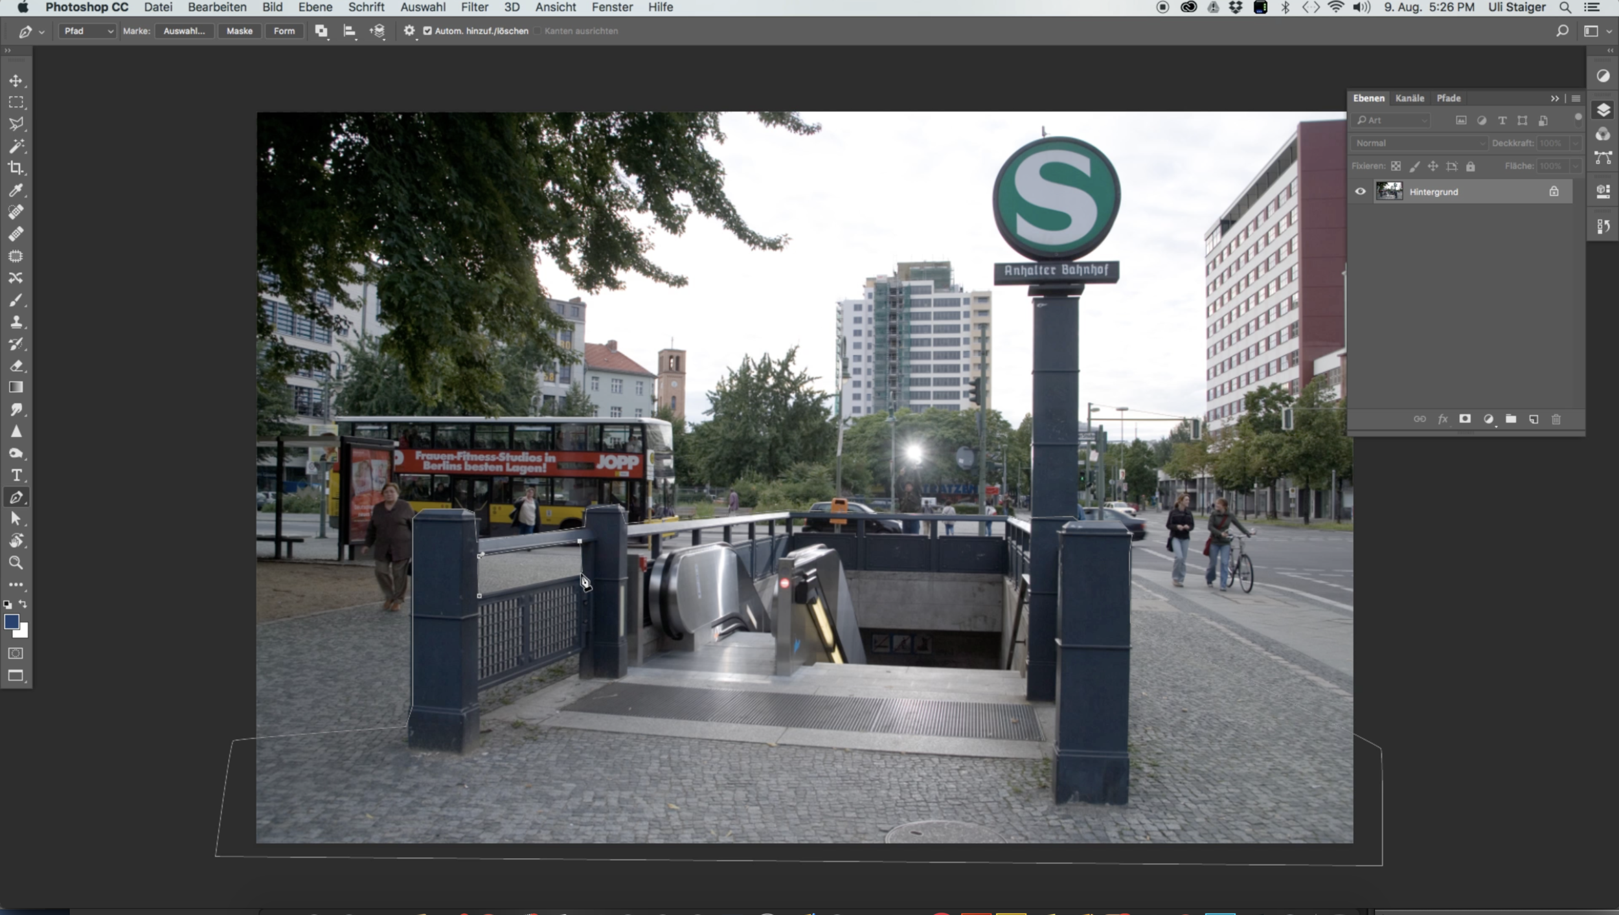Select the Hand tool

pos(16,541)
